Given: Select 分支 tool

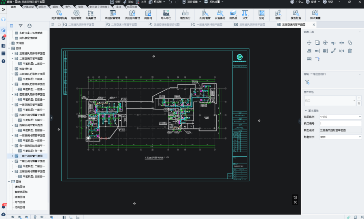Looking at the screenshot, I should [x=245, y=14].
